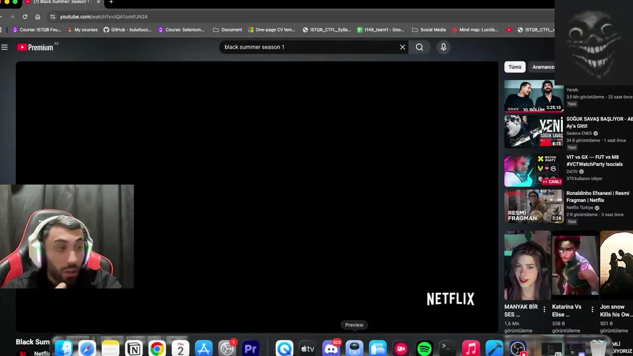Play the Yeraltı 10. Bölüm thumbnail
Image resolution: width=633 pixels, height=356 pixels.
[534, 96]
